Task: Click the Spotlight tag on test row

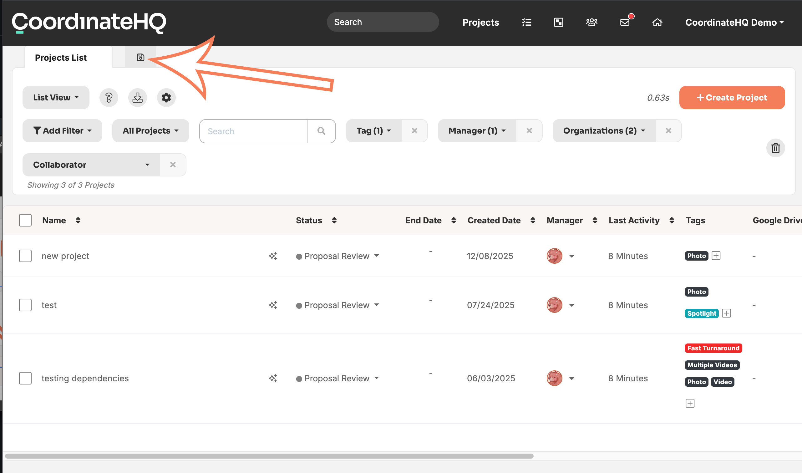Action: (702, 313)
